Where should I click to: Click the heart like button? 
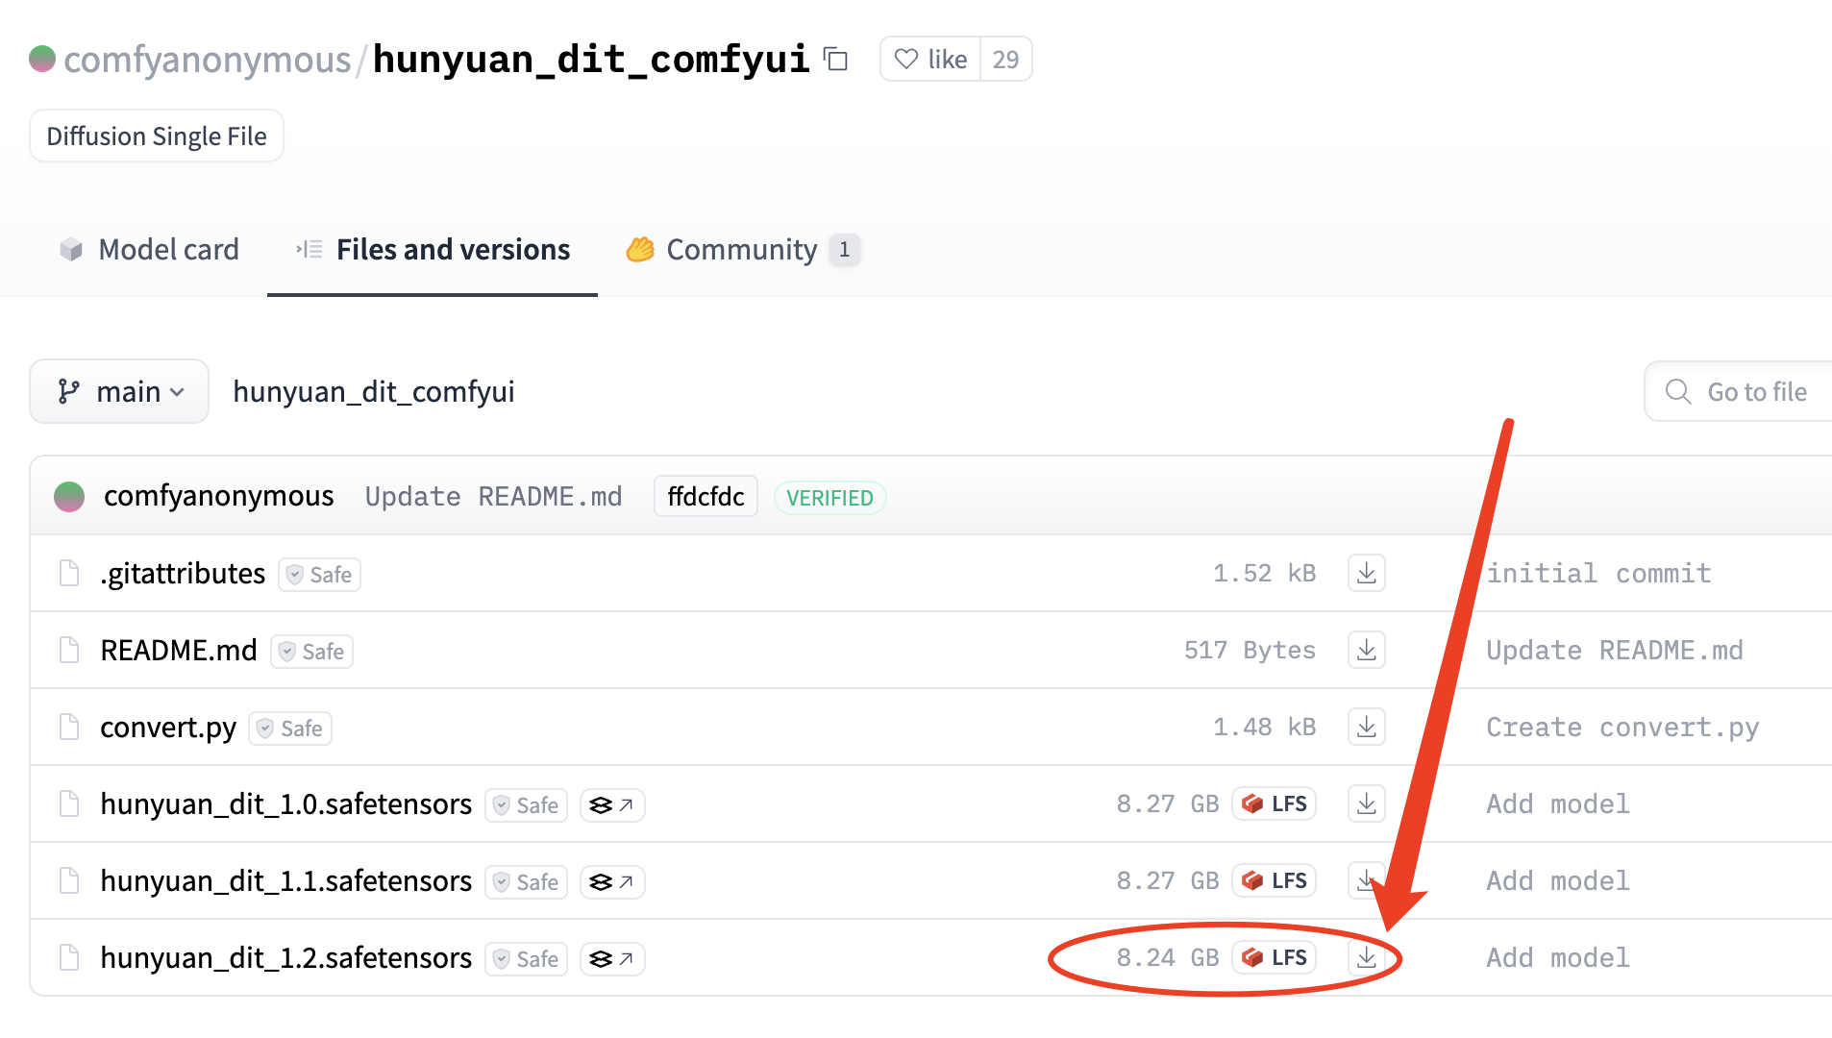pyautogui.click(x=930, y=60)
